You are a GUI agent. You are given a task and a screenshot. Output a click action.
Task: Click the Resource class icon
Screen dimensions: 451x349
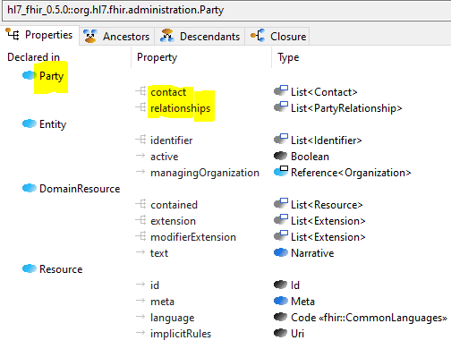[30, 268]
